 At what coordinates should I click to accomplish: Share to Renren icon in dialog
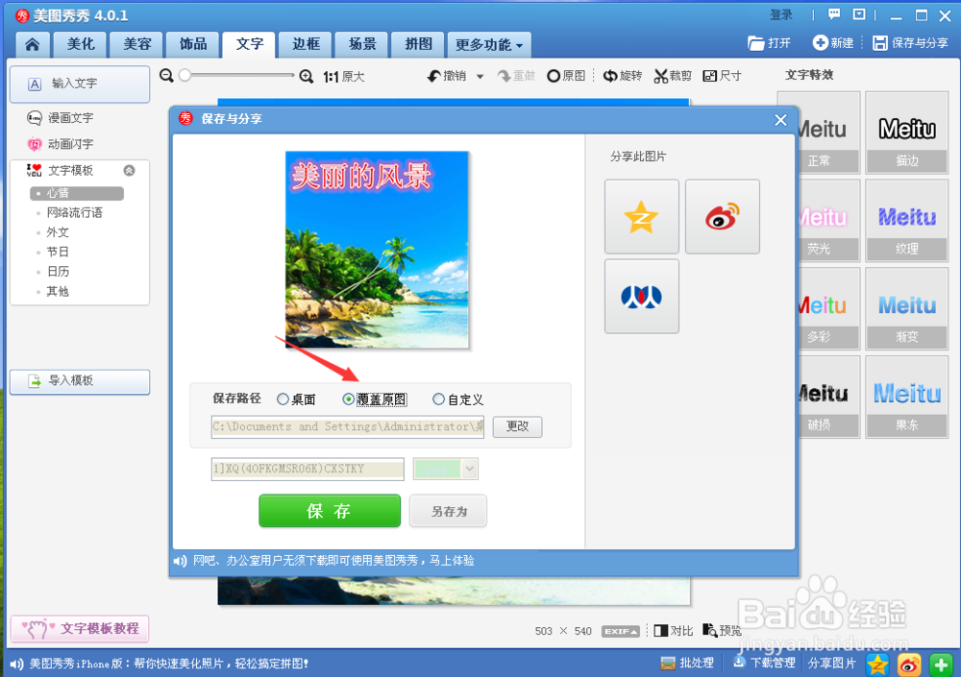[x=642, y=297]
